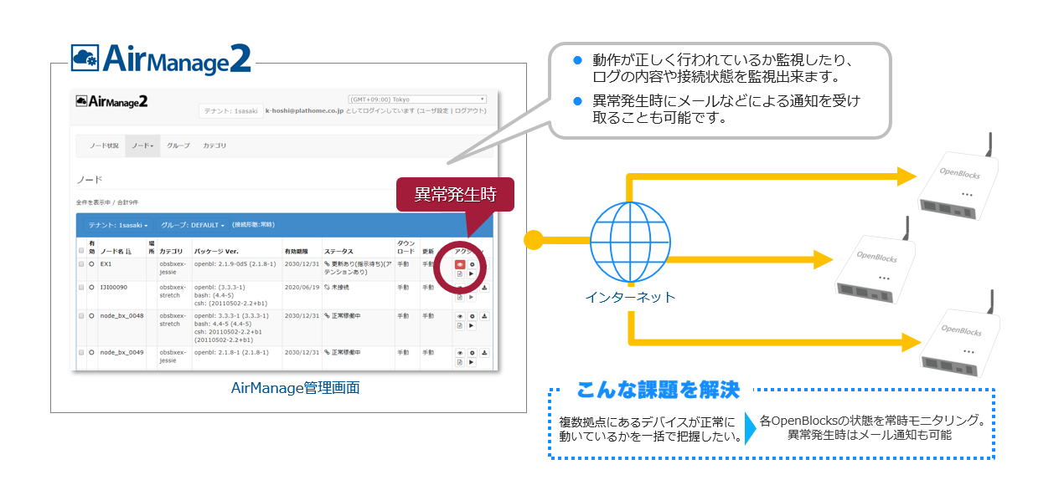The height and width of the screenshot is (480, 1064).
Task: Open the ノード tab dropdown menu
Action: (142, 146)
